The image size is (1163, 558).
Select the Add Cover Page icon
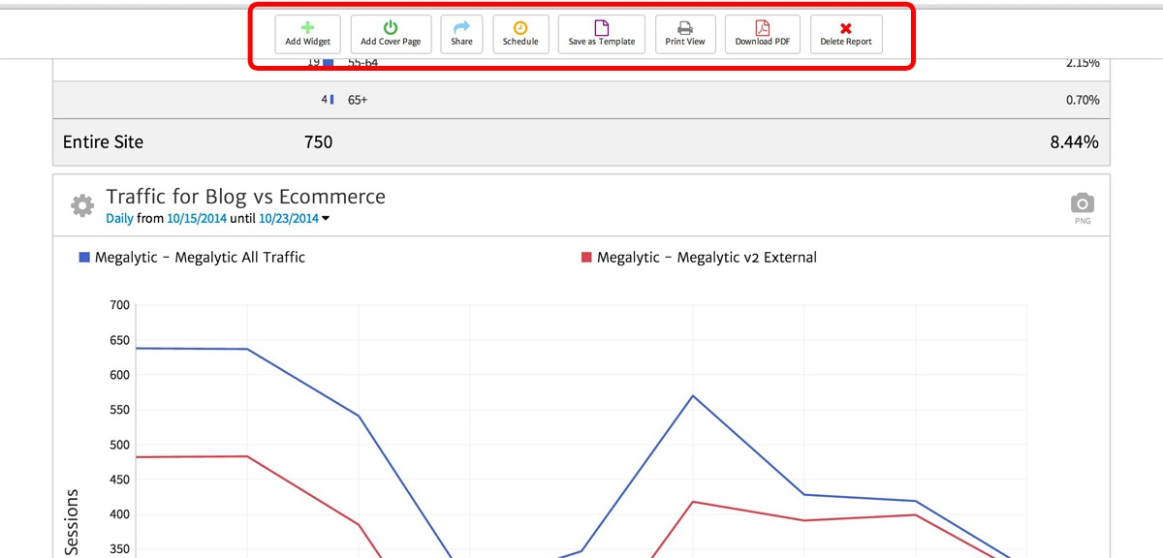tap(391, 26)
